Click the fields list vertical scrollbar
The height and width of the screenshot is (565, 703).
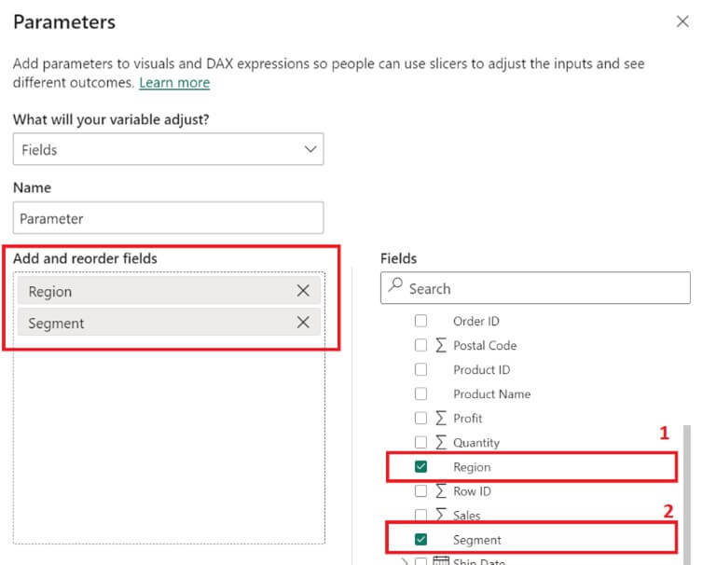686,495
